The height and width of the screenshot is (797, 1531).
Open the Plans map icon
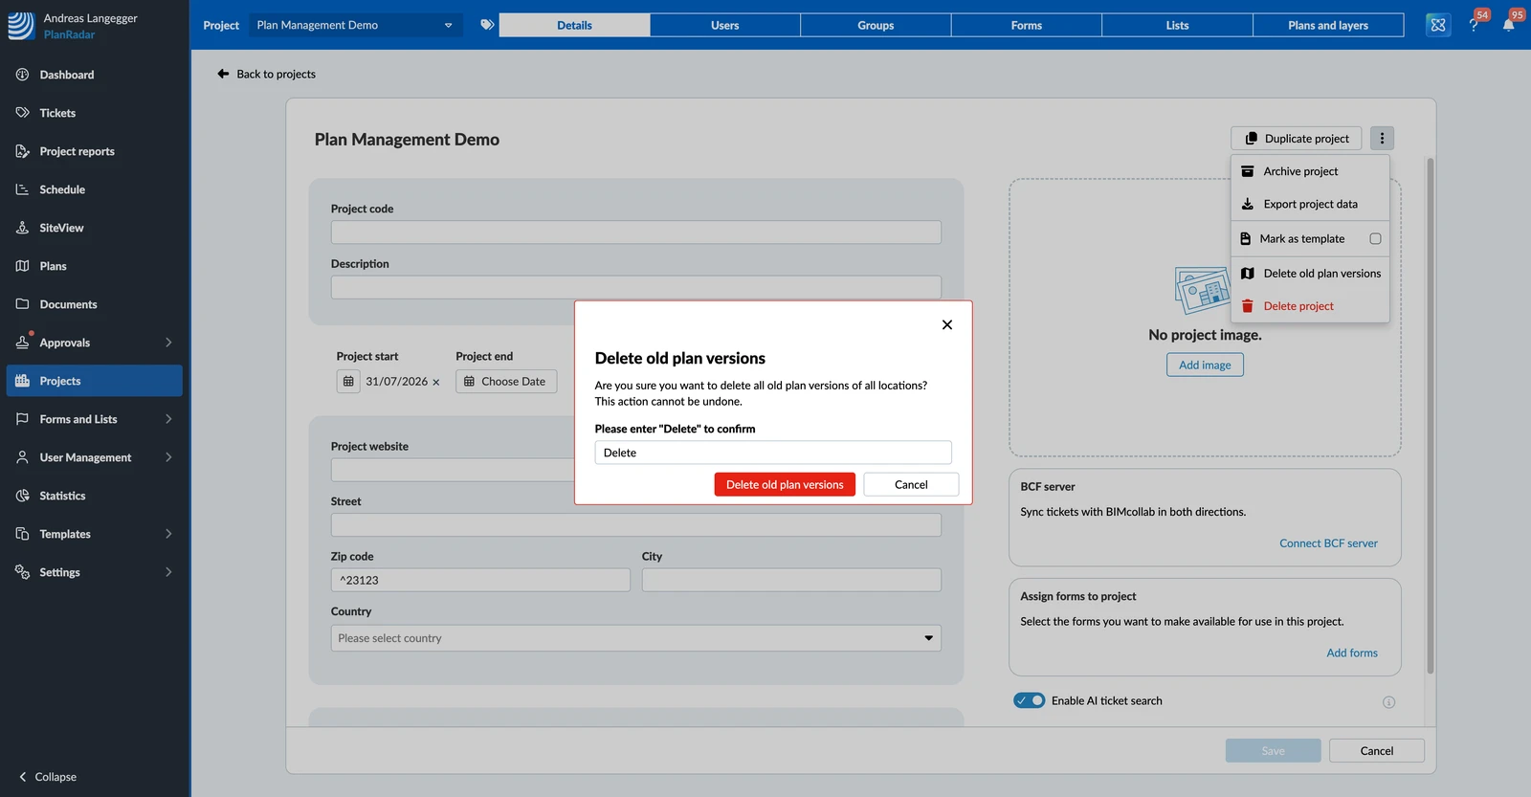coord(22,266)
